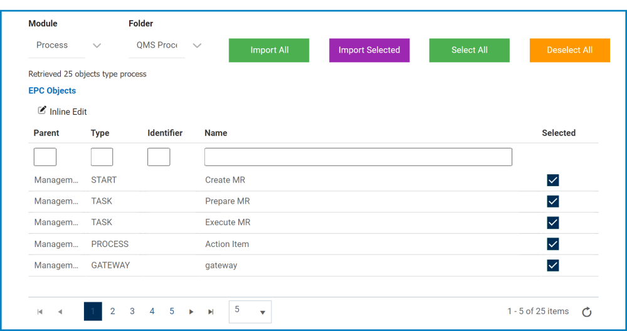The height and width of the screenshot is (331, 627).
Task: Go to page 3 of results
Action: (132, 312)
